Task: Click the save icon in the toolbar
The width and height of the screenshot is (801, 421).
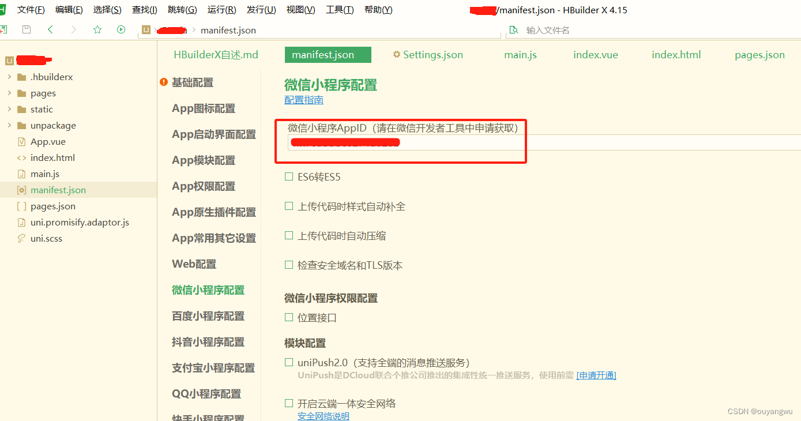Action: [26, 29]
